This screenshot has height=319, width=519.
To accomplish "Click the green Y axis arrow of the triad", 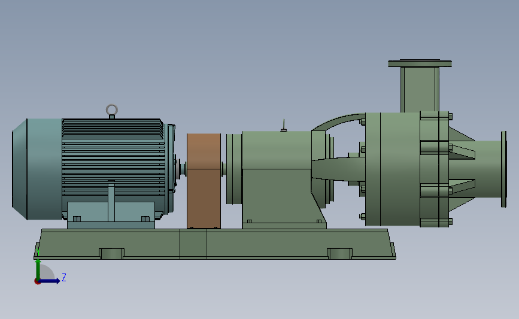I will [x=38, y=270].
